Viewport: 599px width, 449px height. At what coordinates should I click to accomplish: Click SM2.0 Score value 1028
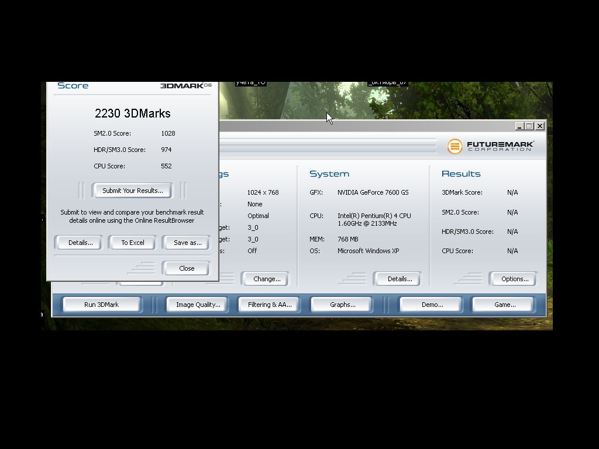click(x=168, y=133)
